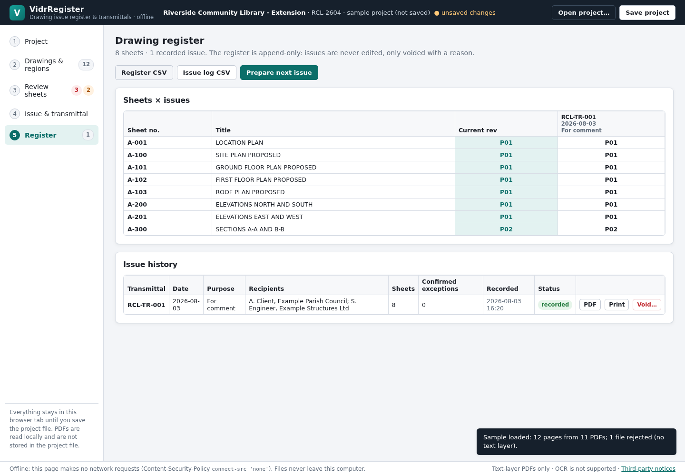Open the Third-party notices link
Viewport: 685px width, 476px height.
[x=648, y=469]
